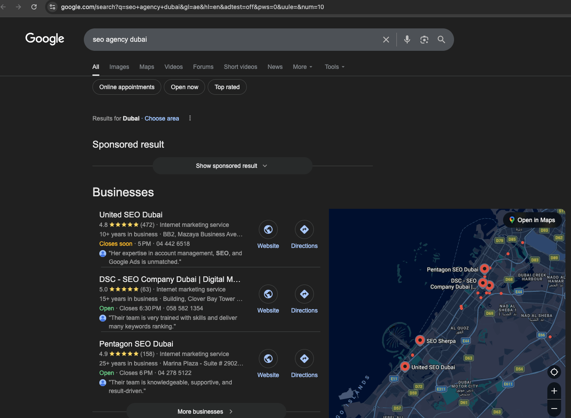Select the United SEO Dubai map pin
Viewport: 571px width, 418px height.
(x=405, y=366)
